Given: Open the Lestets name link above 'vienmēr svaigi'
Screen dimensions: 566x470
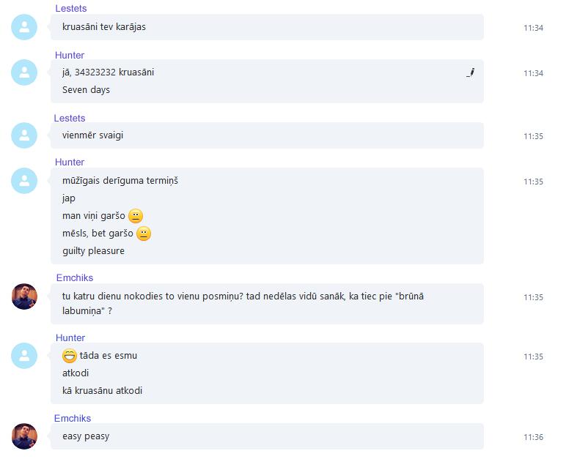Looking at the screenshot, I should (x=70, y=118).
